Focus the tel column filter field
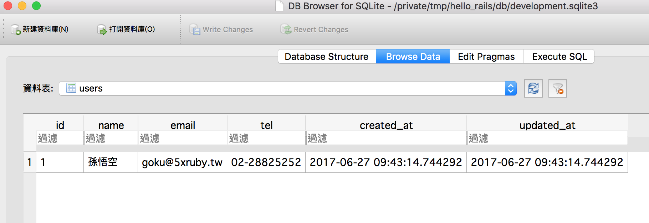The height and width of the screenshot is (223, 649). coord(266,138)
